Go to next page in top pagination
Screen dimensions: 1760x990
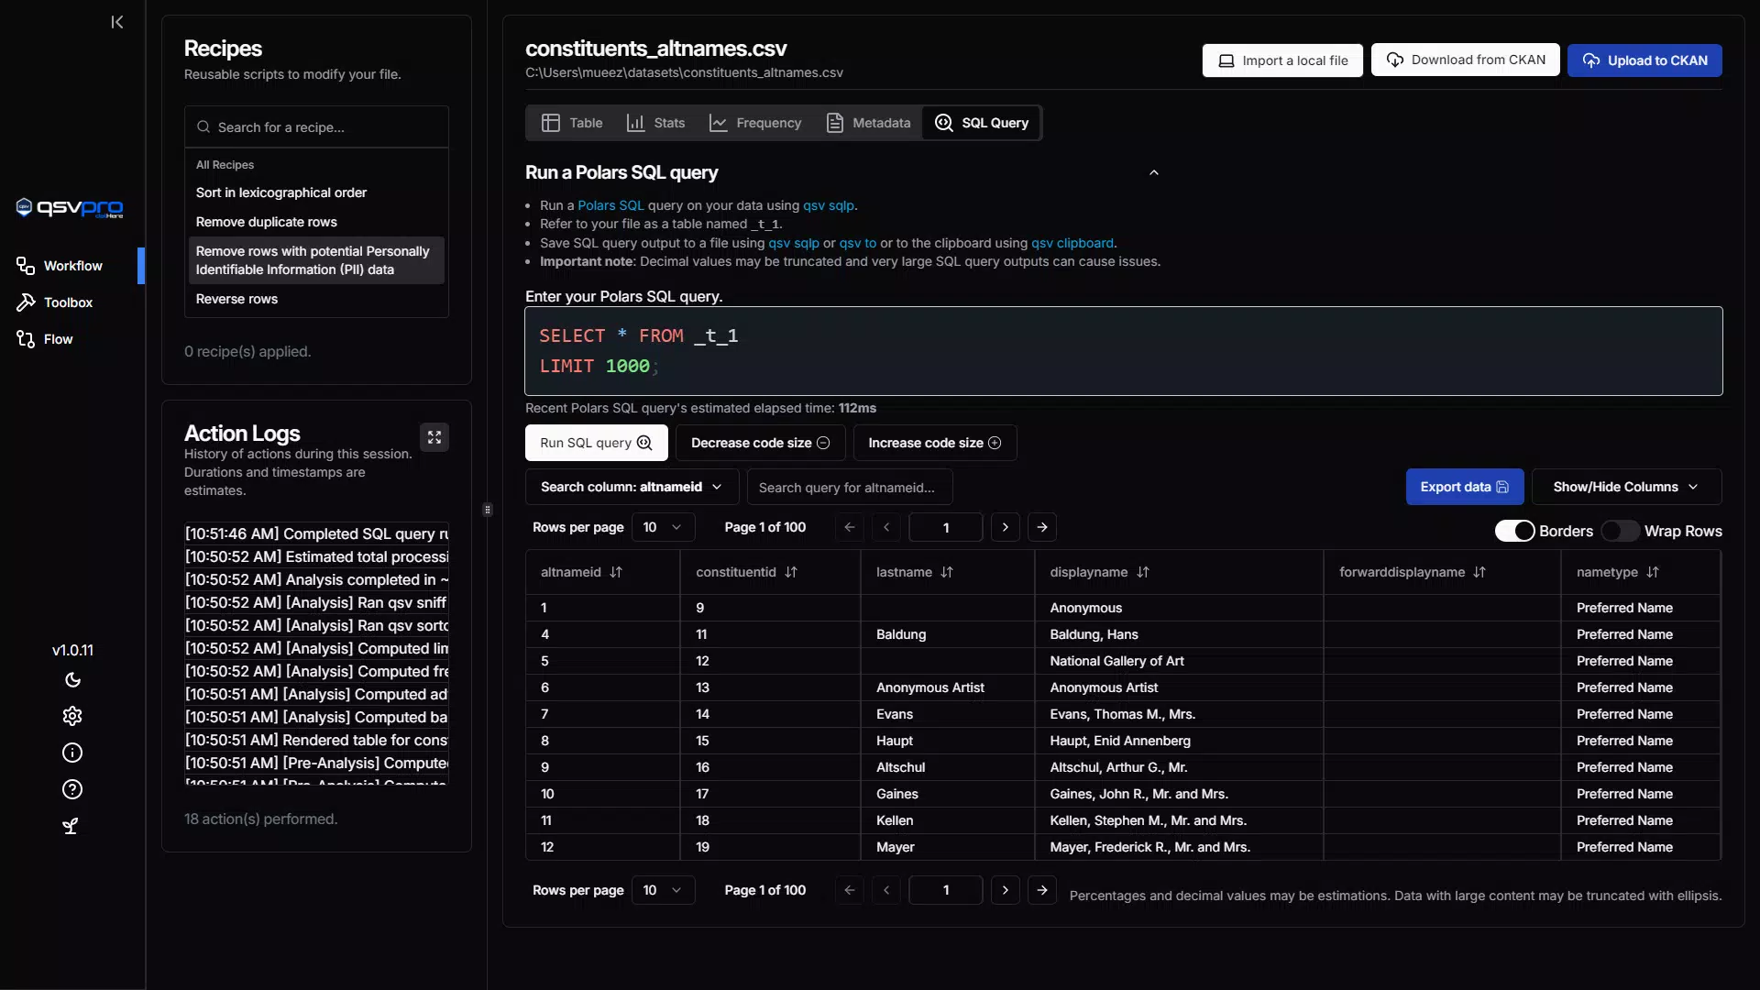(1006, 527)
